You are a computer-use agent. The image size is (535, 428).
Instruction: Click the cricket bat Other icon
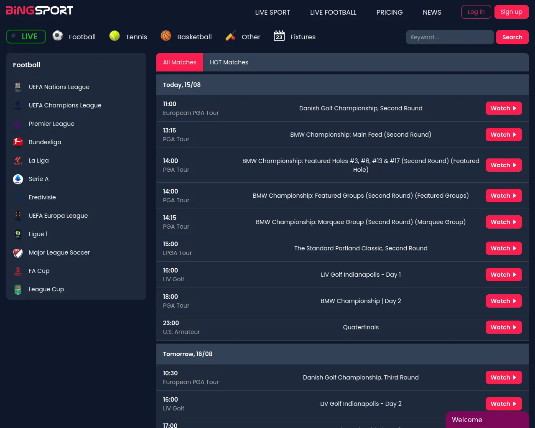pos(230,36)
